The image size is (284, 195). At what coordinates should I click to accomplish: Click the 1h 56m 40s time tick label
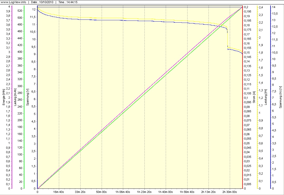point(187,192)
